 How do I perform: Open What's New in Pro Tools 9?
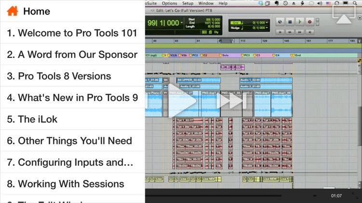tap(72, 98)
